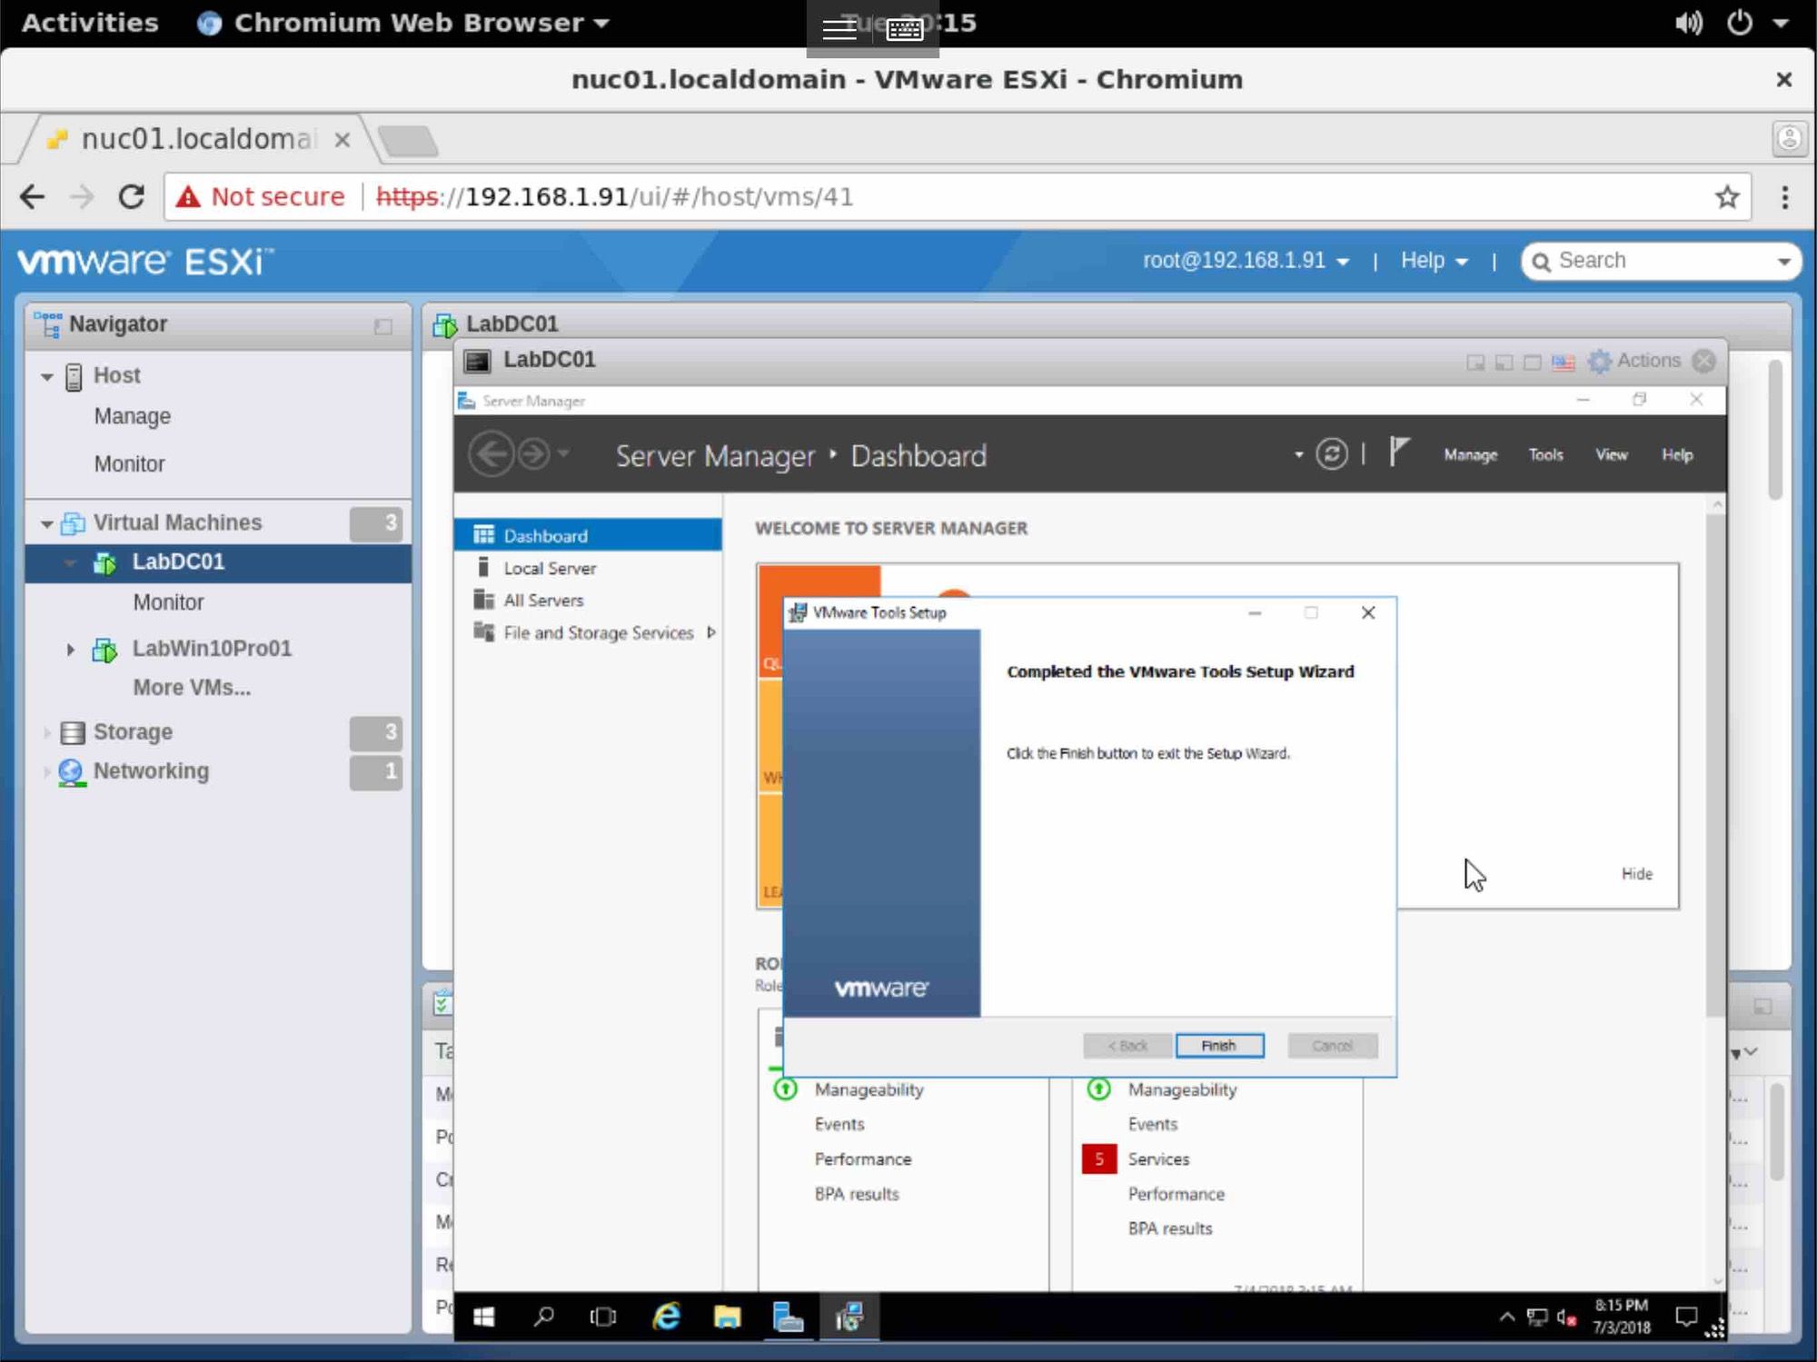Open Task View in VM taskbar

pos(602,1317)
